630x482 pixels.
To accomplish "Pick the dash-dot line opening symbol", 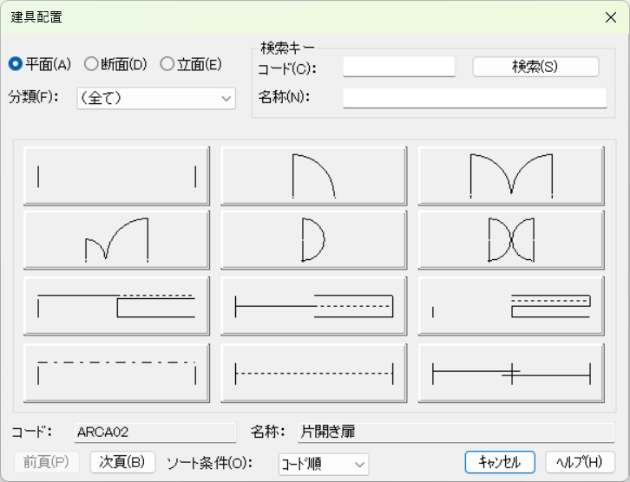I will [x=116, y=374].
